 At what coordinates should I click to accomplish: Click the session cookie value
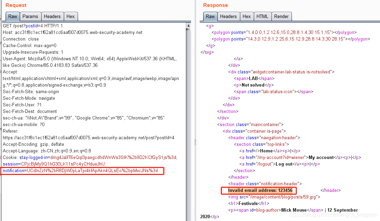tap(63, 164)
